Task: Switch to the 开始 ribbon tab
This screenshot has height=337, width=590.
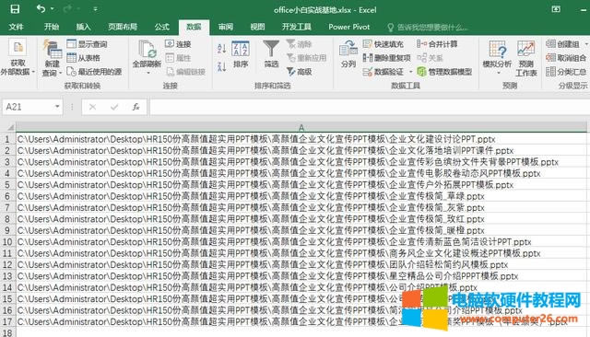Action: 52,27
